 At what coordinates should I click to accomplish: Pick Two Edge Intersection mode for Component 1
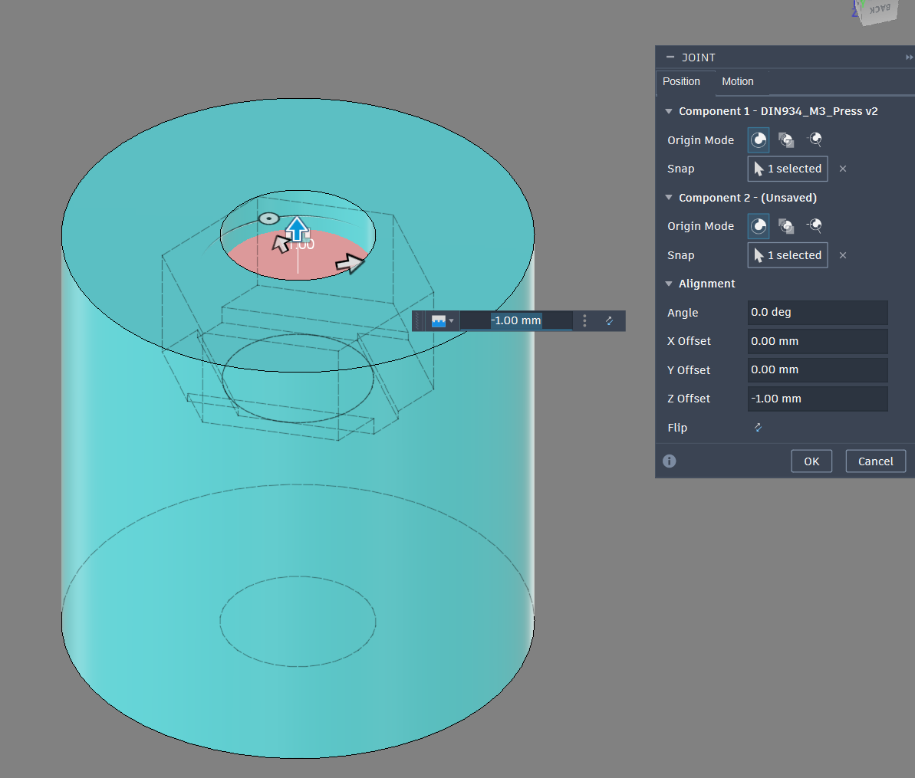click(x=815, y=140)
